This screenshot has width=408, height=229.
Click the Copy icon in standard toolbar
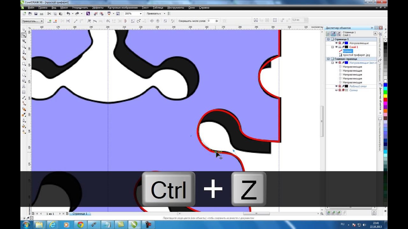click(x=55, y=14)
